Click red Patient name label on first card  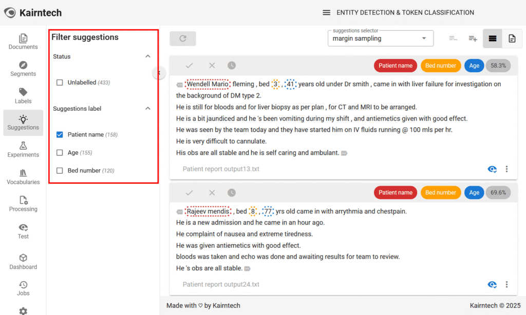[x=396, y=66]
